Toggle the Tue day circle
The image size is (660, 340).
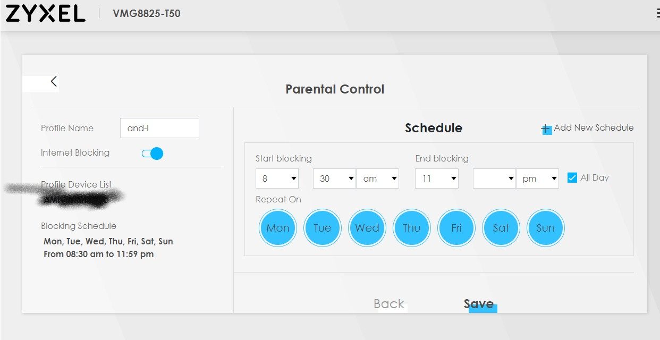(x=323, y=228)
